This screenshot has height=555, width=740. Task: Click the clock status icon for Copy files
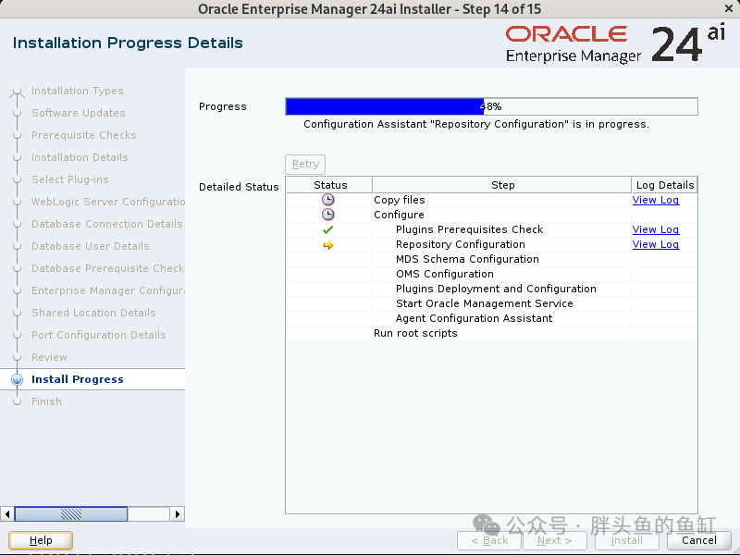point(328,200)
